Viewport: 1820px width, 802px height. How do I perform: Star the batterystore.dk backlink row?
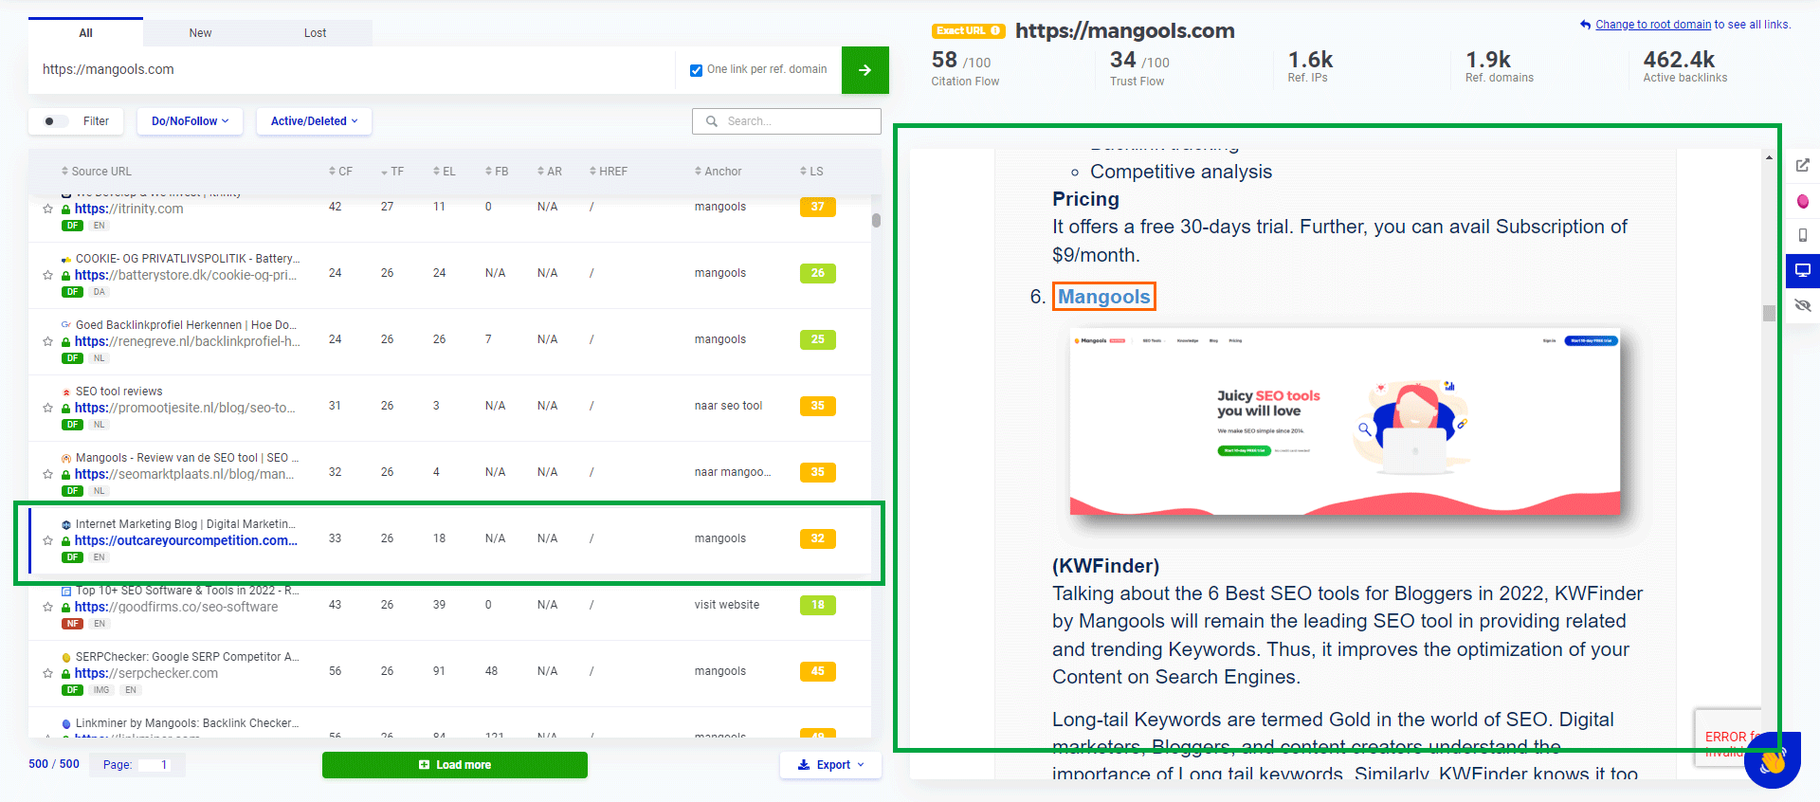pyautogui.click(x=47, y=275)
